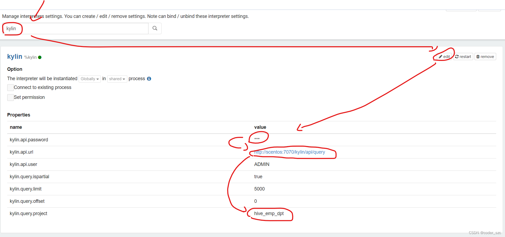This screenshot has height=237, width=505.
Task: Click the 5000 query limit value
Action: coord(259,189)
